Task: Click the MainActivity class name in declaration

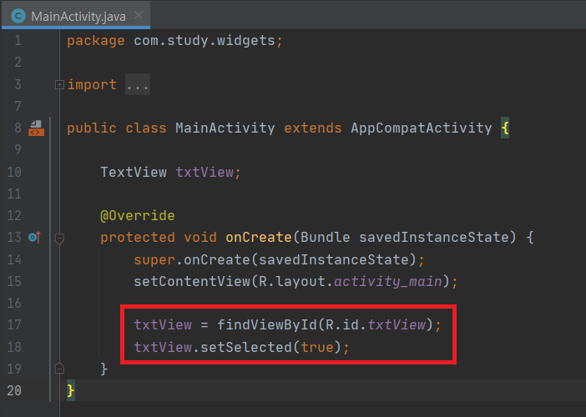Action: pos(225,128)
